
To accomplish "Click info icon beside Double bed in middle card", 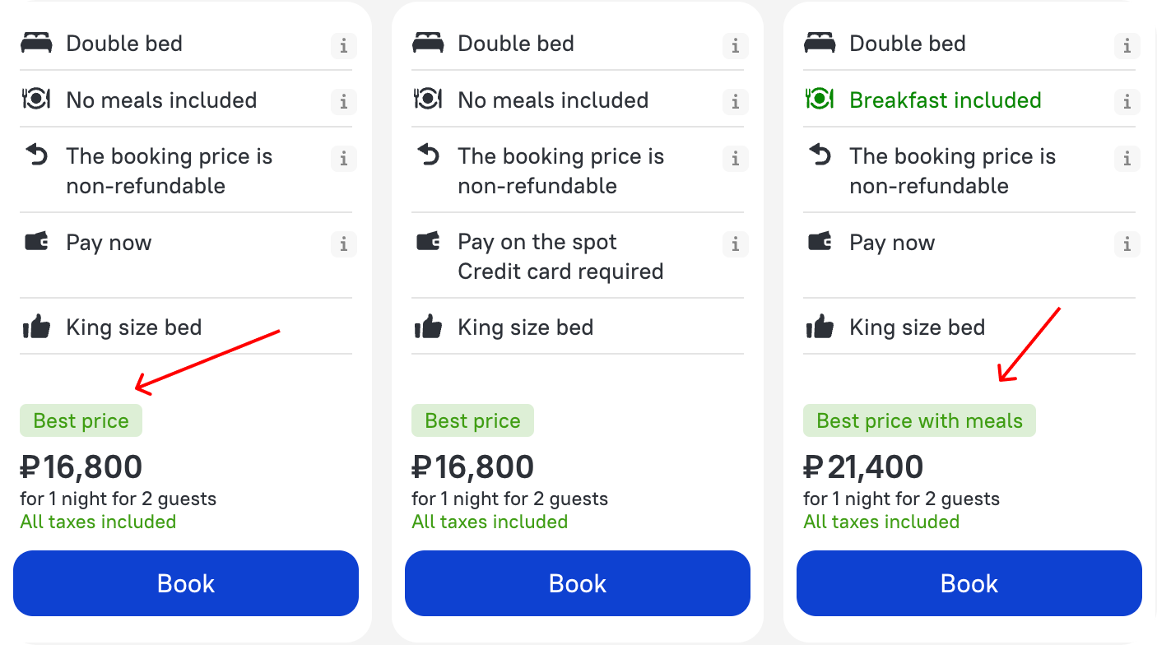I will 735,46.
